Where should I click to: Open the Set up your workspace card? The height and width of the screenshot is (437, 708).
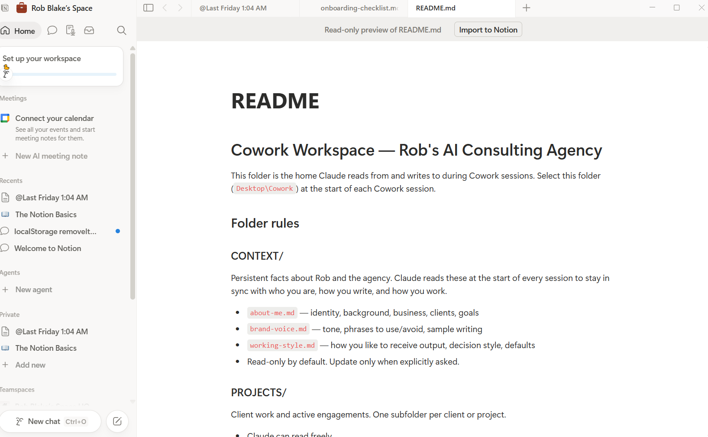(61, 66)
